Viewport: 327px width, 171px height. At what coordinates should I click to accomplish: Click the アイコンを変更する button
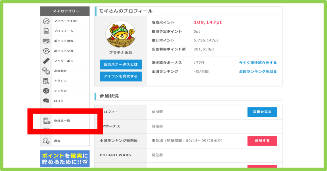[x=121, y=76]
